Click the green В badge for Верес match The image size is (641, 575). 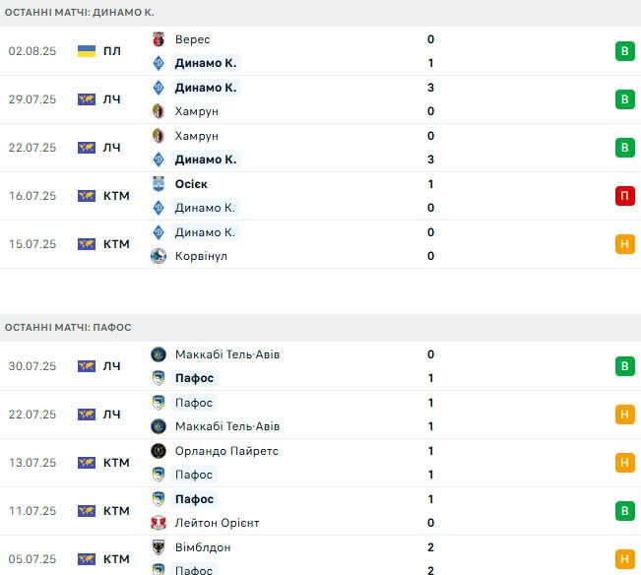[624, 51]
